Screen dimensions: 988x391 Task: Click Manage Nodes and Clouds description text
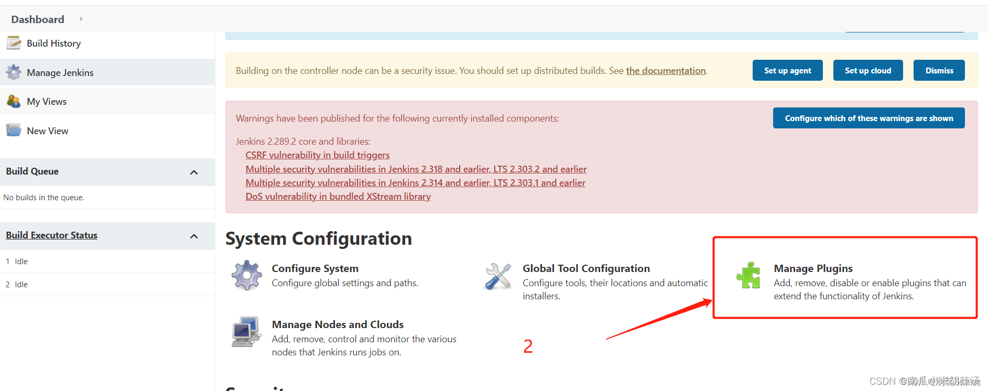tap(364, 346)
